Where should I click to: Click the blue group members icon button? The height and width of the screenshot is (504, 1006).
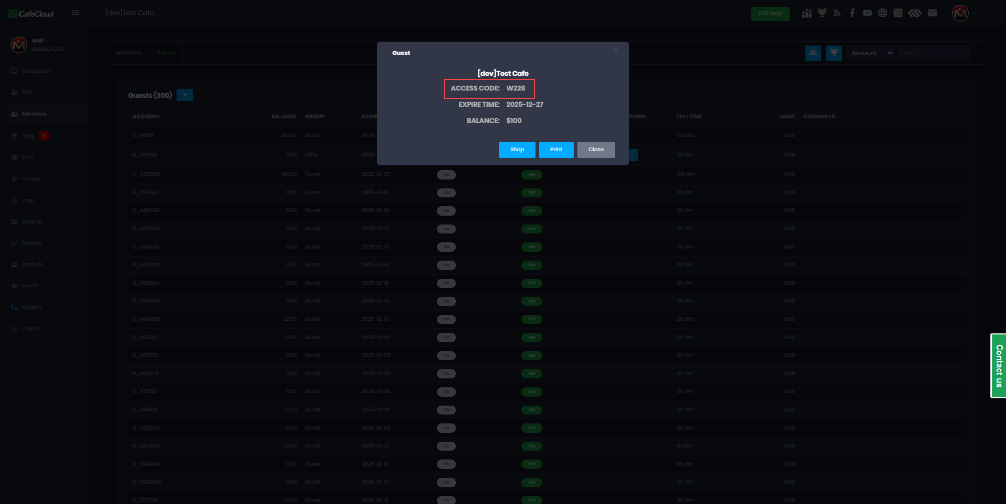[x=813, y=53]
